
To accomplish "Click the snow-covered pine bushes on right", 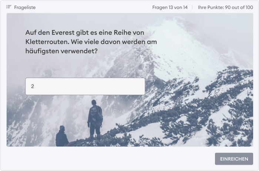I will pos(215,107).
